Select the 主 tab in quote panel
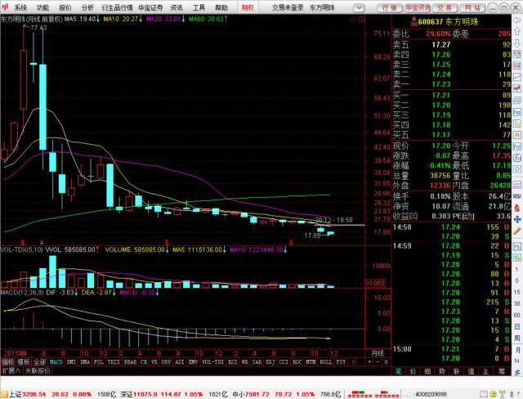 point(485,371)
